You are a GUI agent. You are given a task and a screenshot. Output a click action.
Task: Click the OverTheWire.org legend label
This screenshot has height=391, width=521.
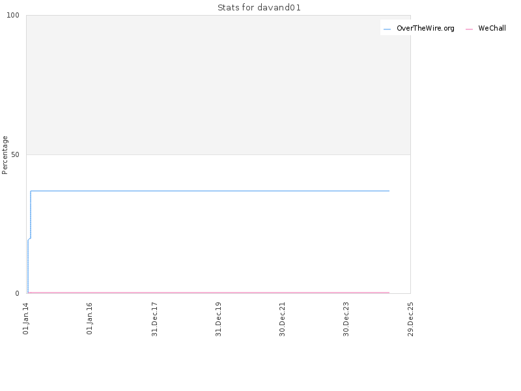pyautogui.click(x=425, y=29)
